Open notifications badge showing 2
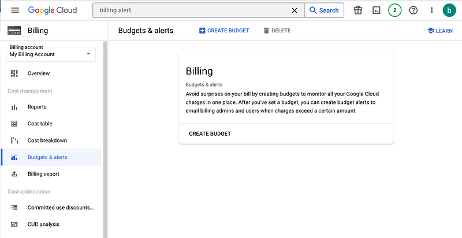 (x=395, y=10)
